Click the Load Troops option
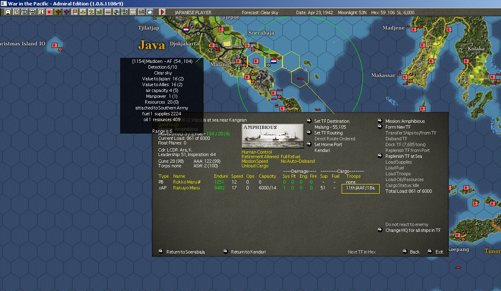501x291 pixels. coord(398,174)
